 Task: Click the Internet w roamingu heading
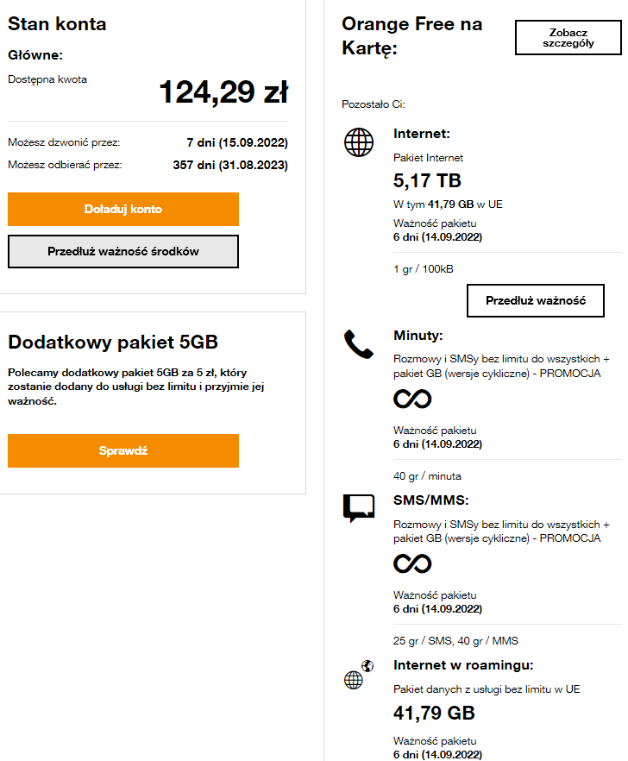(x=463, y=665)
